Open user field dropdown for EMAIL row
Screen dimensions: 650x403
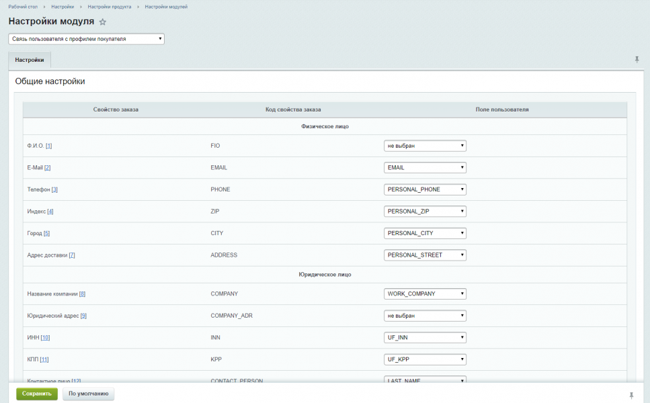pos(425,168)
